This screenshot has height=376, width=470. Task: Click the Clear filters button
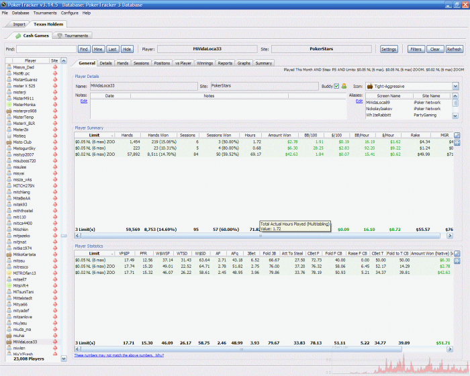tap(435, 49)
